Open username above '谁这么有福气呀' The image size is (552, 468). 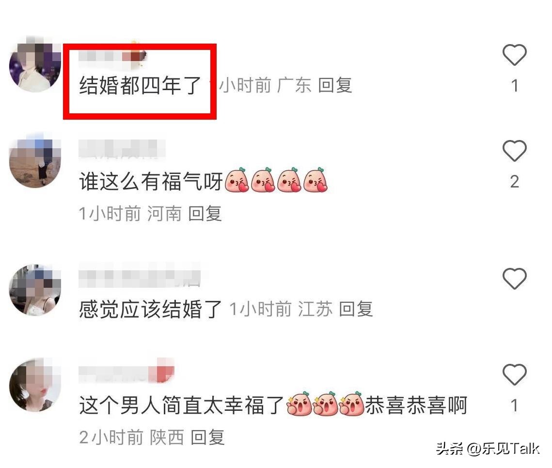pyautogui.click(x=122, y=149)
